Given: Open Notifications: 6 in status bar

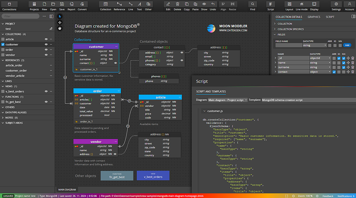Looking at the screenshot, I should [x=346, y=196].
